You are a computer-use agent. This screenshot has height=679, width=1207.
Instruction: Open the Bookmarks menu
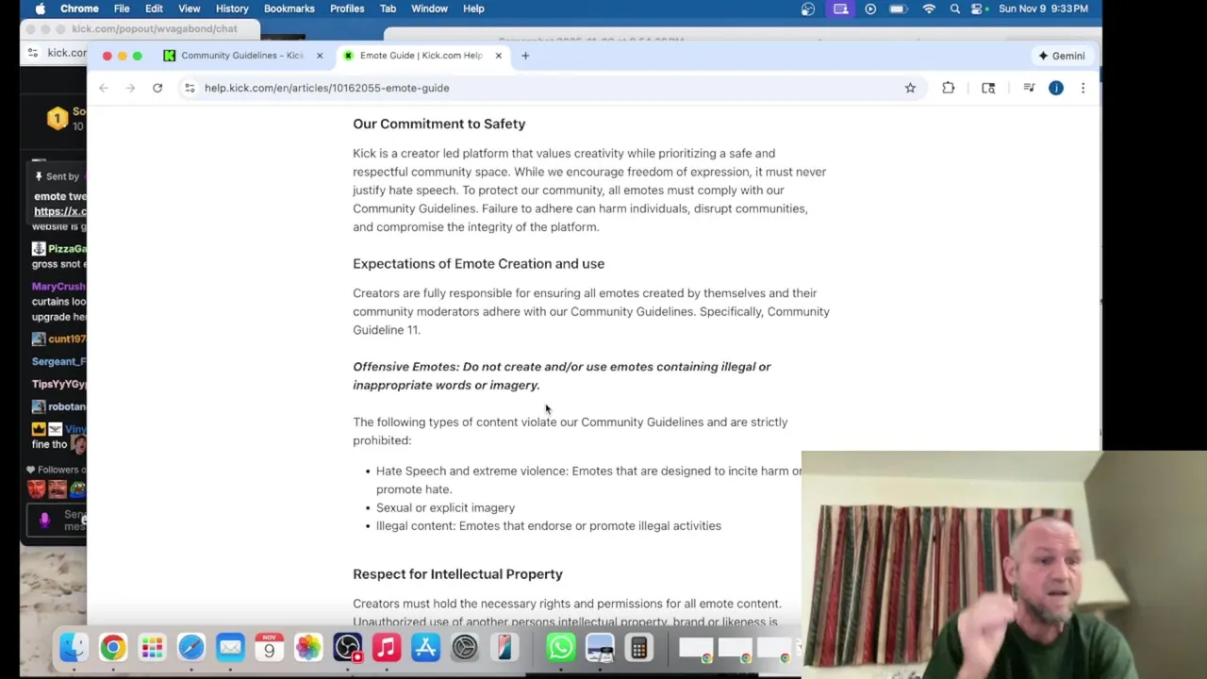click(x=289, y=8)
